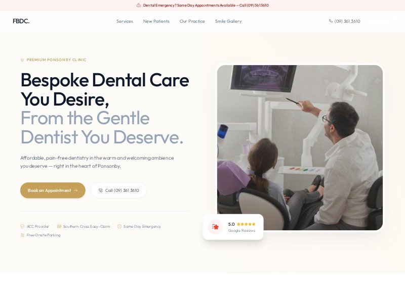Click the phone icon beside the header number
This screenshot has height=303, width=405.
331,21
